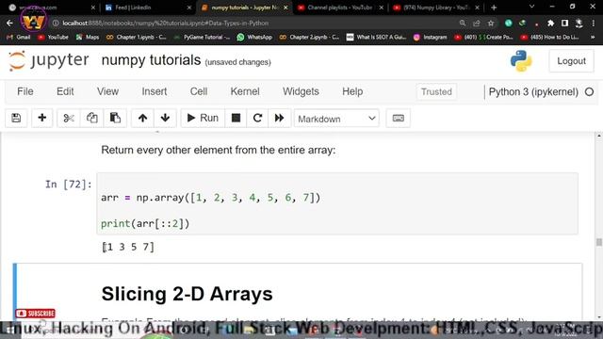Move selected cell up arrow
Screen dimensions: 603x339
[x=142, y=118]
